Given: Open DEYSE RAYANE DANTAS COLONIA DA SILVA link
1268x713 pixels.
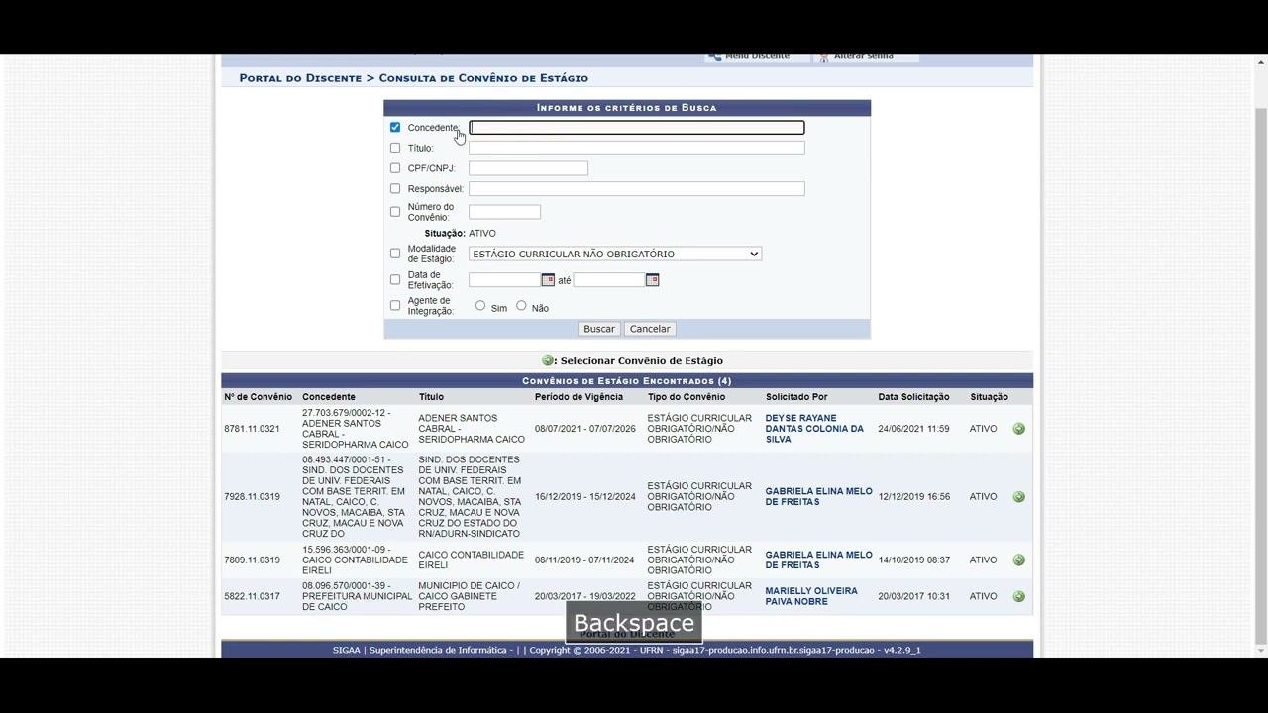Looking at the screenshot, I should click(x=814, y=429).
